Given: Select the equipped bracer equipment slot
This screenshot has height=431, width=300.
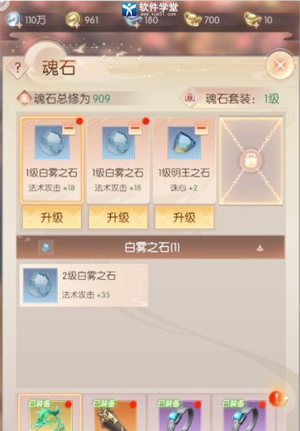Looking at the screenshot, I should 114,414.
